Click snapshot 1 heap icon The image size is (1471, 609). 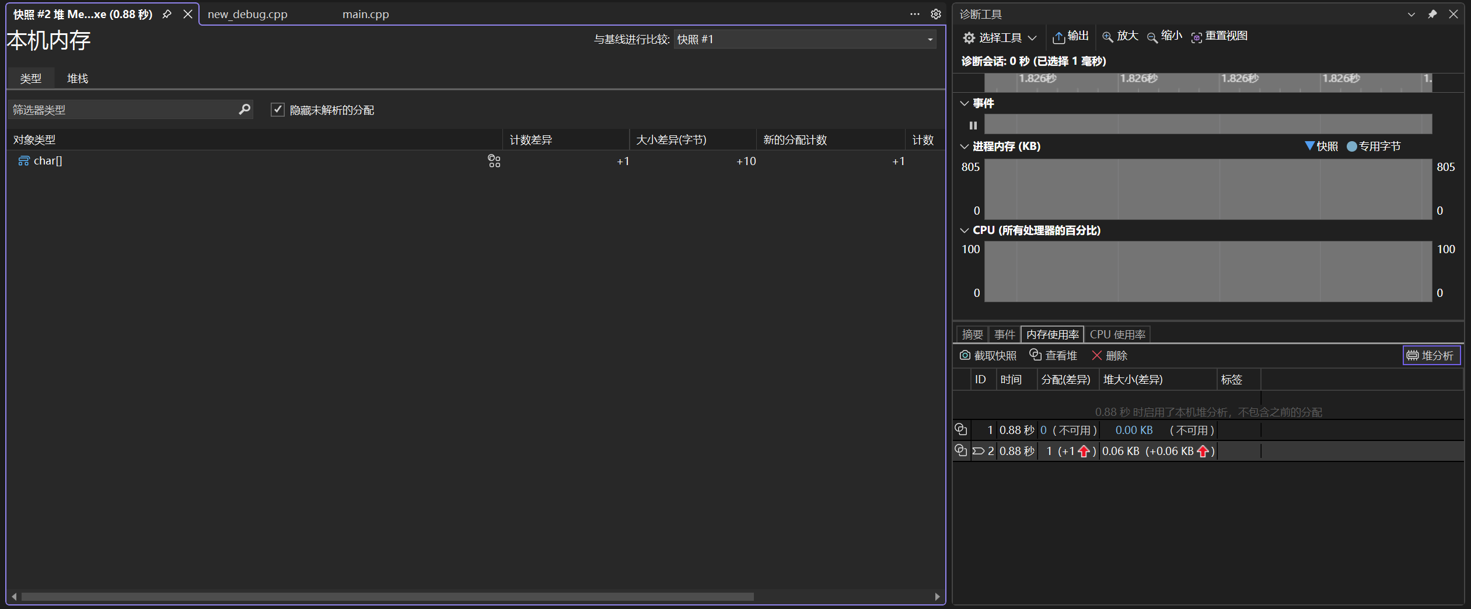960,429
